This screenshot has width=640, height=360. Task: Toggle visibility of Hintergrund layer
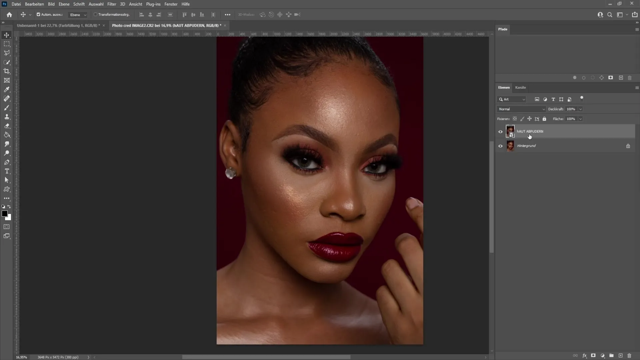tap(500, 145)
